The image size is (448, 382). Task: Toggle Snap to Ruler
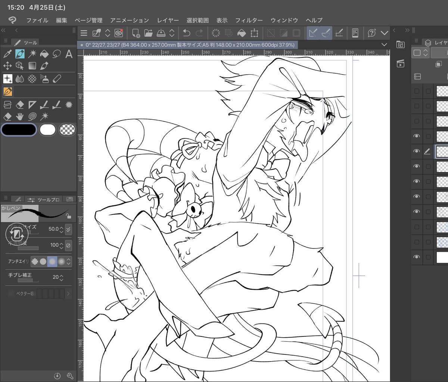[x=313, y=33]
